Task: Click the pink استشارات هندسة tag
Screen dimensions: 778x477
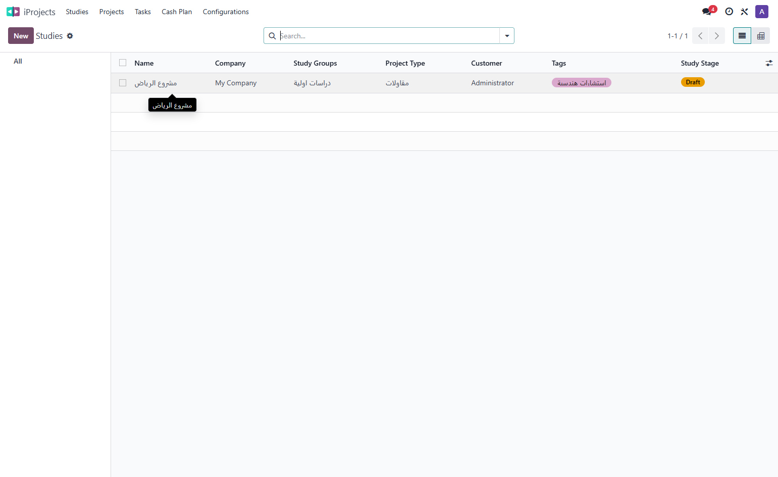Action: tap(582, 83)
